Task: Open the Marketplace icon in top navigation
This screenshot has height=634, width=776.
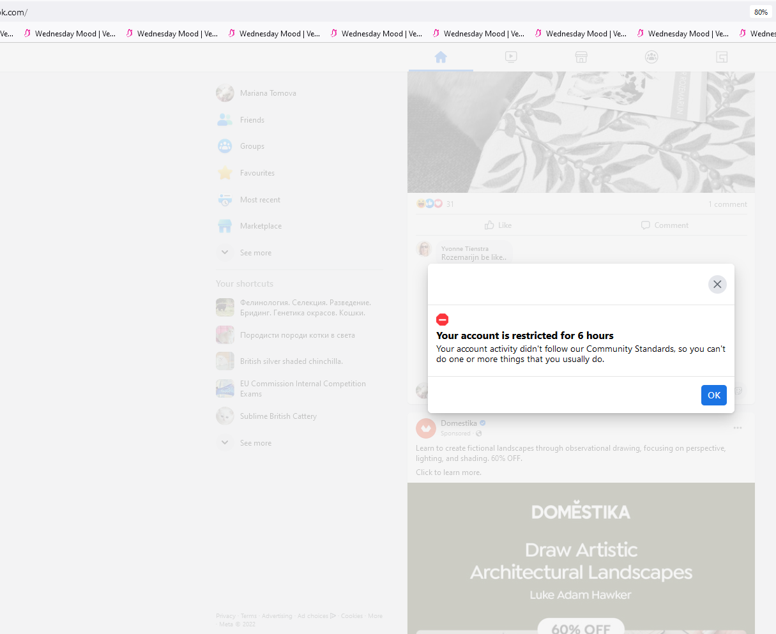Action: point(581,57)
